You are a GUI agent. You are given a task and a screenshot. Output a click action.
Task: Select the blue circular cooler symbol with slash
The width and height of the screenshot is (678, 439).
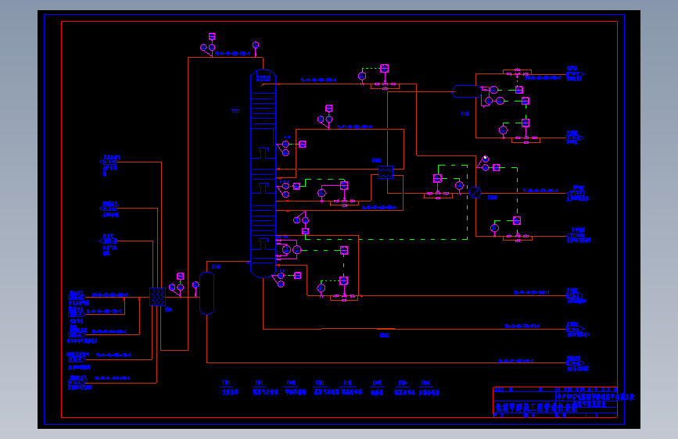tap(475, 192)
